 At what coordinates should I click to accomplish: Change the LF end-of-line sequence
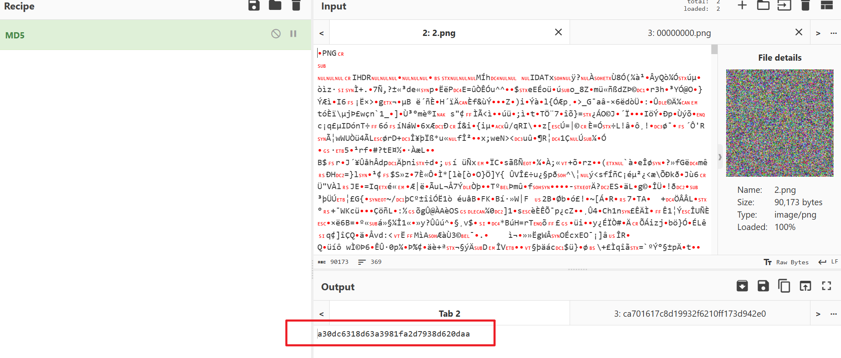829,262
